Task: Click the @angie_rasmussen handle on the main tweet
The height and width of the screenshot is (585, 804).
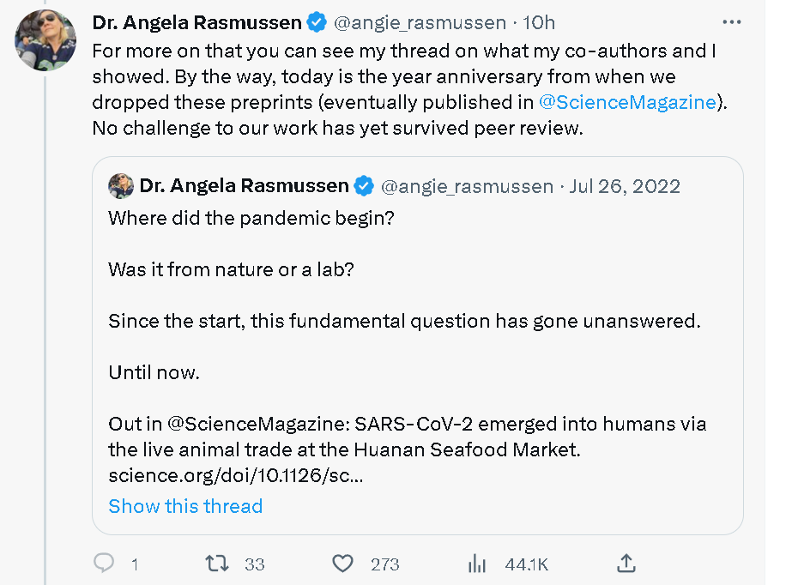Action: pos(420,22)
